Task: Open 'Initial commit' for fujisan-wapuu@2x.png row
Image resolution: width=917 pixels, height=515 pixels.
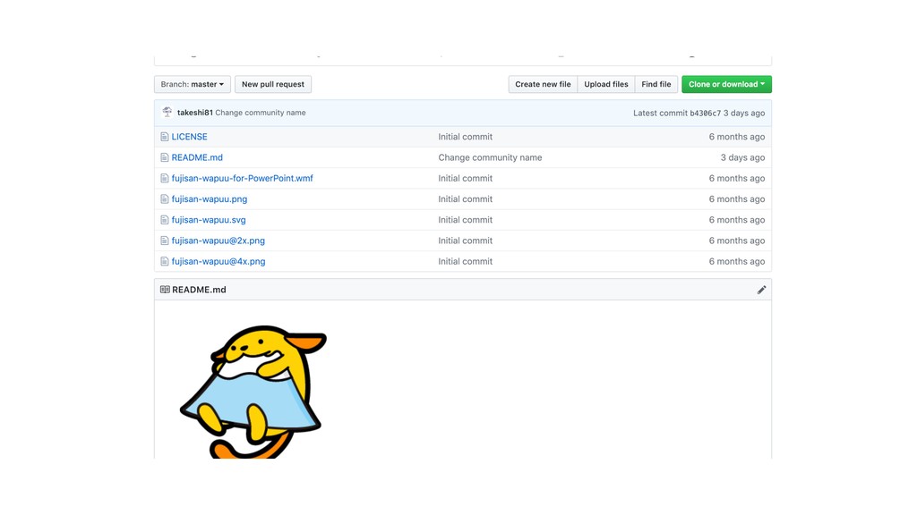Action: coord(466,241)
